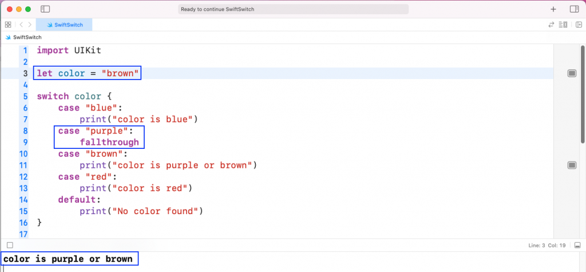Select the SwiftSwitch tab
This screenshot has height=272, width=586.
64,25
